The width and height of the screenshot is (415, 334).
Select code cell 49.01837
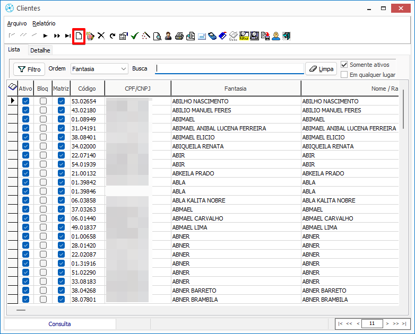click(x=88, y=227)
